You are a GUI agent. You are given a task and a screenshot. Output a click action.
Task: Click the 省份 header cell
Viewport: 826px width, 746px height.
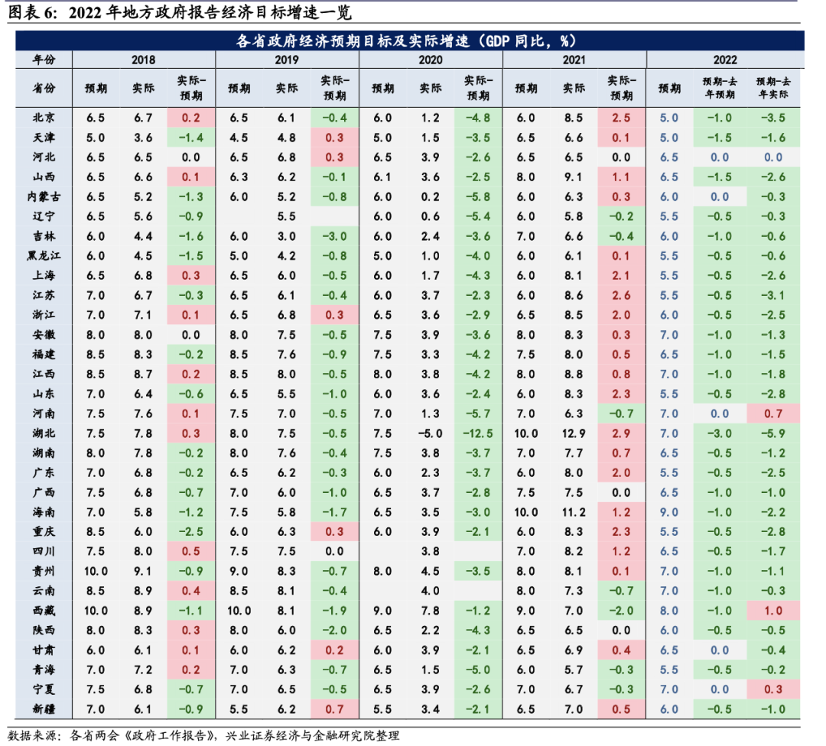click(44, 89)
